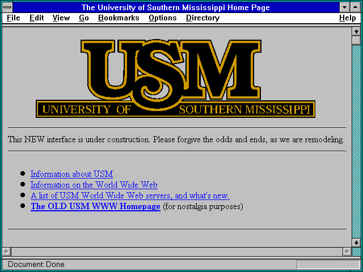
Task: Click the under construction notice text
Action: (176, 140)
